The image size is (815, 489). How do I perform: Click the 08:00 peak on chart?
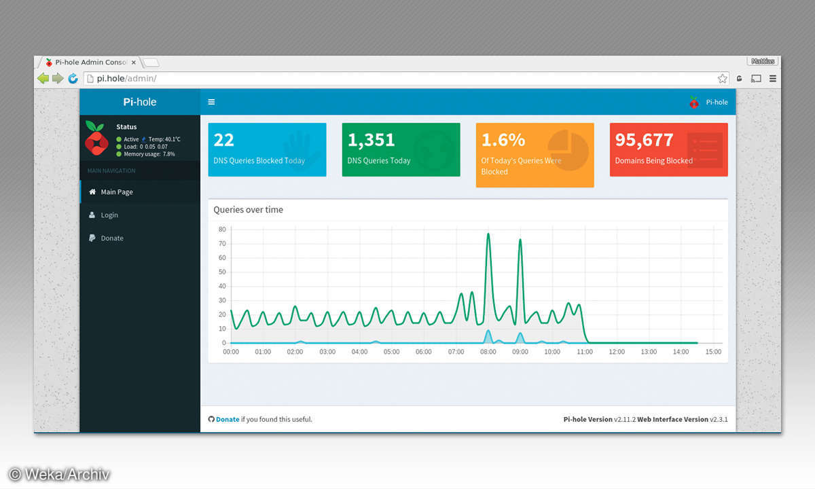[x=488, y=235]
